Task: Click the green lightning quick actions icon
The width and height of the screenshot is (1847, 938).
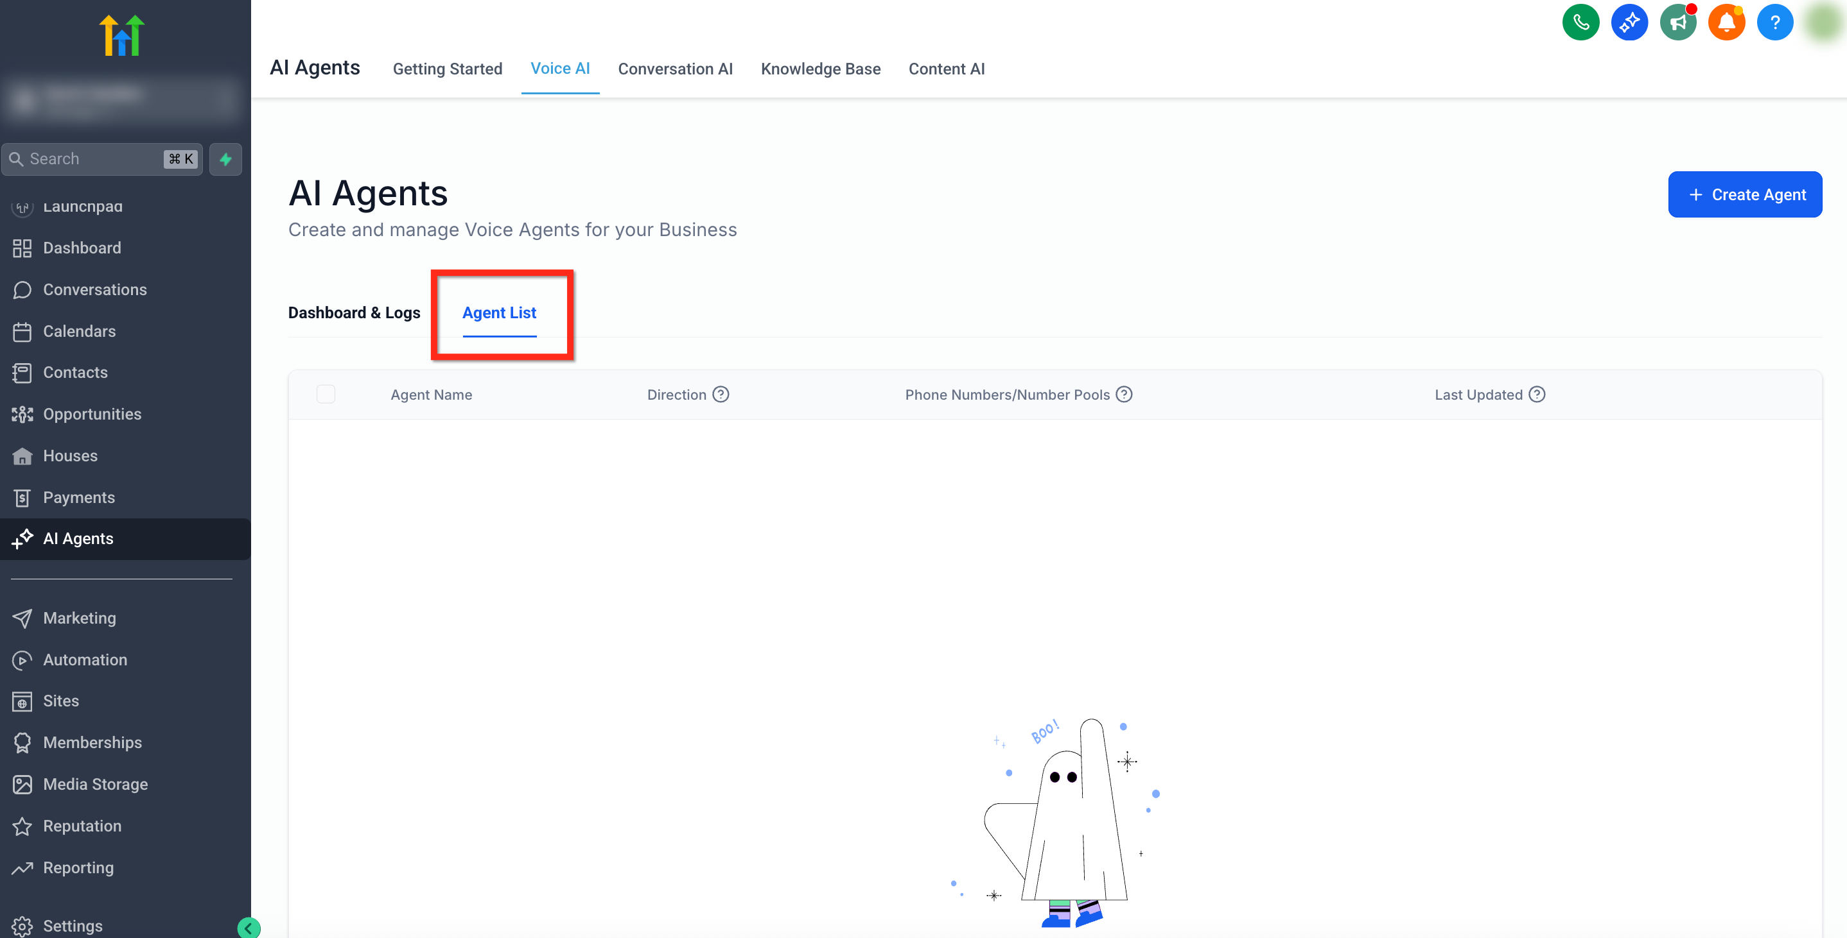Action: coord(225,159)
